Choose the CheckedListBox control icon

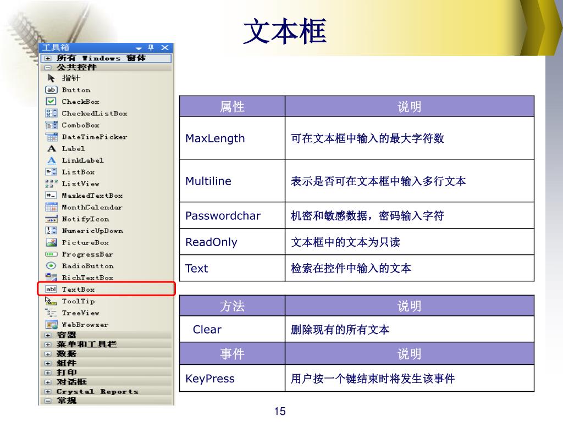tap(51, 113)
